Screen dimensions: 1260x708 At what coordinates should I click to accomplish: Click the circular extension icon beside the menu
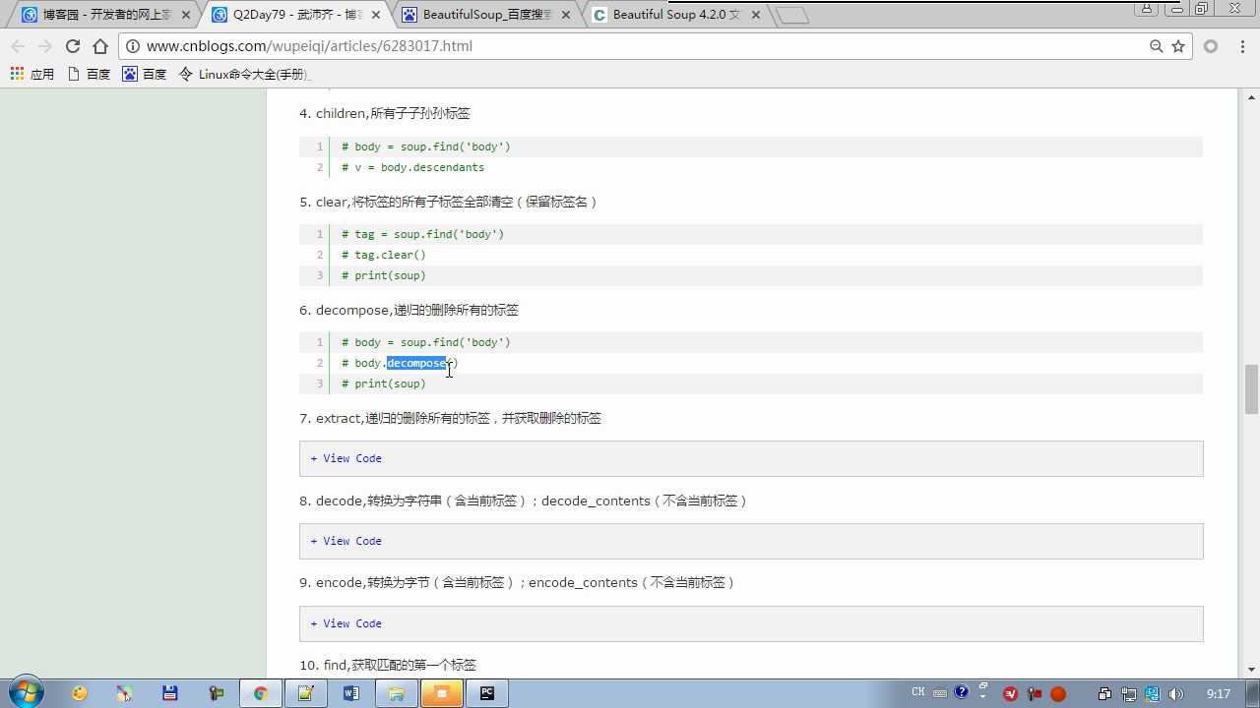click(1211, 46)
